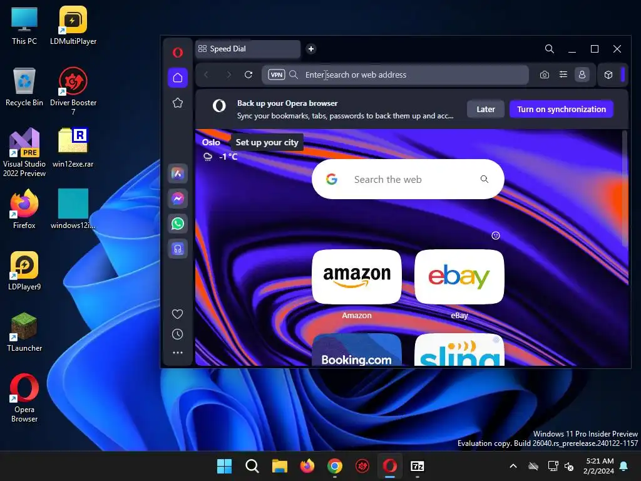
Task: Open the Sling speed dial tile
Action: pyautogui.click(x=459, y=349)
